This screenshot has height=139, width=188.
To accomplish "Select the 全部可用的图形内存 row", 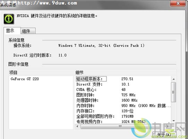I will click(x=123, y=116).
